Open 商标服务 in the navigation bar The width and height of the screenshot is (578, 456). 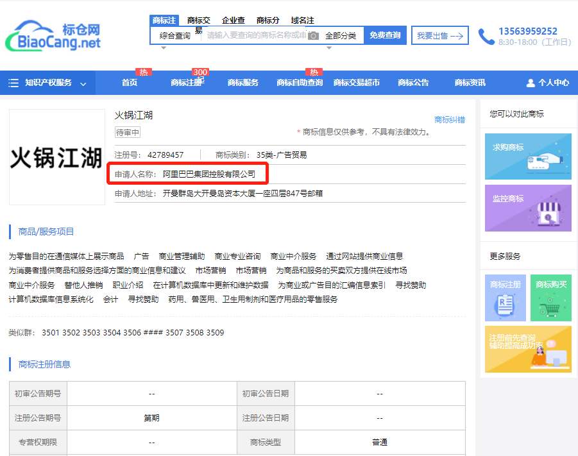pos(243,83)
